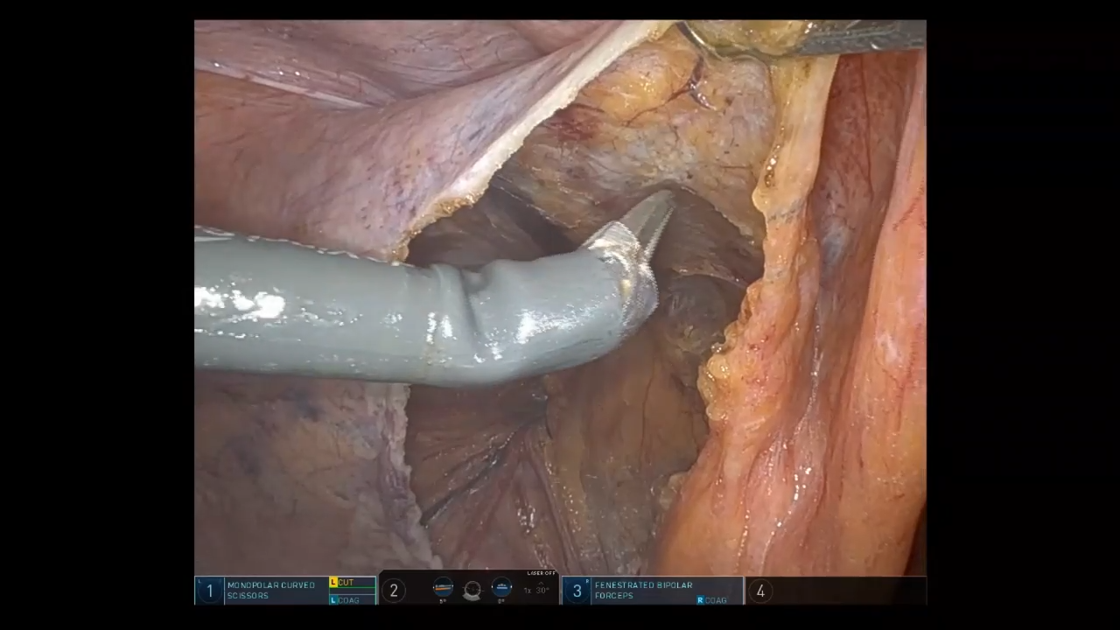This screenshot has width=1120, height=630.
Task: Click the right instrument tilt indicator icon
Action: click(501, 587)
